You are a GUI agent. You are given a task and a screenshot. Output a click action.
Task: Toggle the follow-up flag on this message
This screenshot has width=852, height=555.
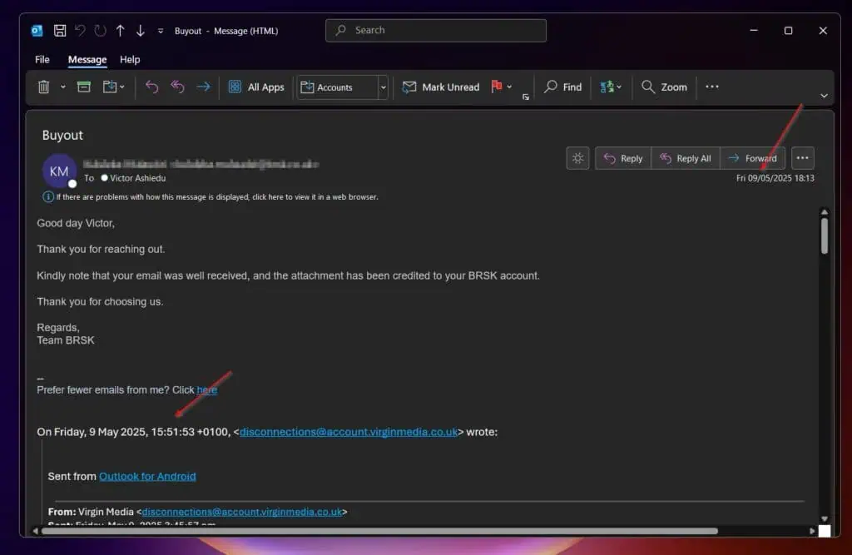[497, 87]
